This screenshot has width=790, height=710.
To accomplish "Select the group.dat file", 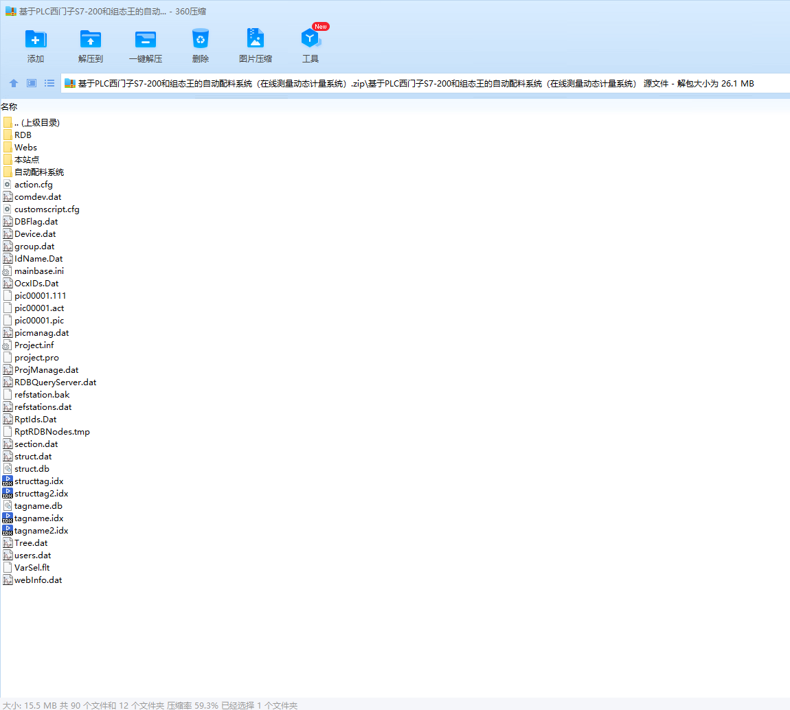I will tap(29, 247).
